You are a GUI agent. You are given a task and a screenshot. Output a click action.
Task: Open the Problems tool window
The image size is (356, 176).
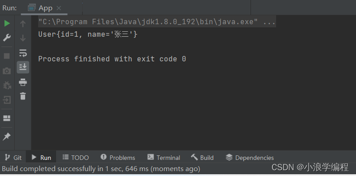(118, 158)
